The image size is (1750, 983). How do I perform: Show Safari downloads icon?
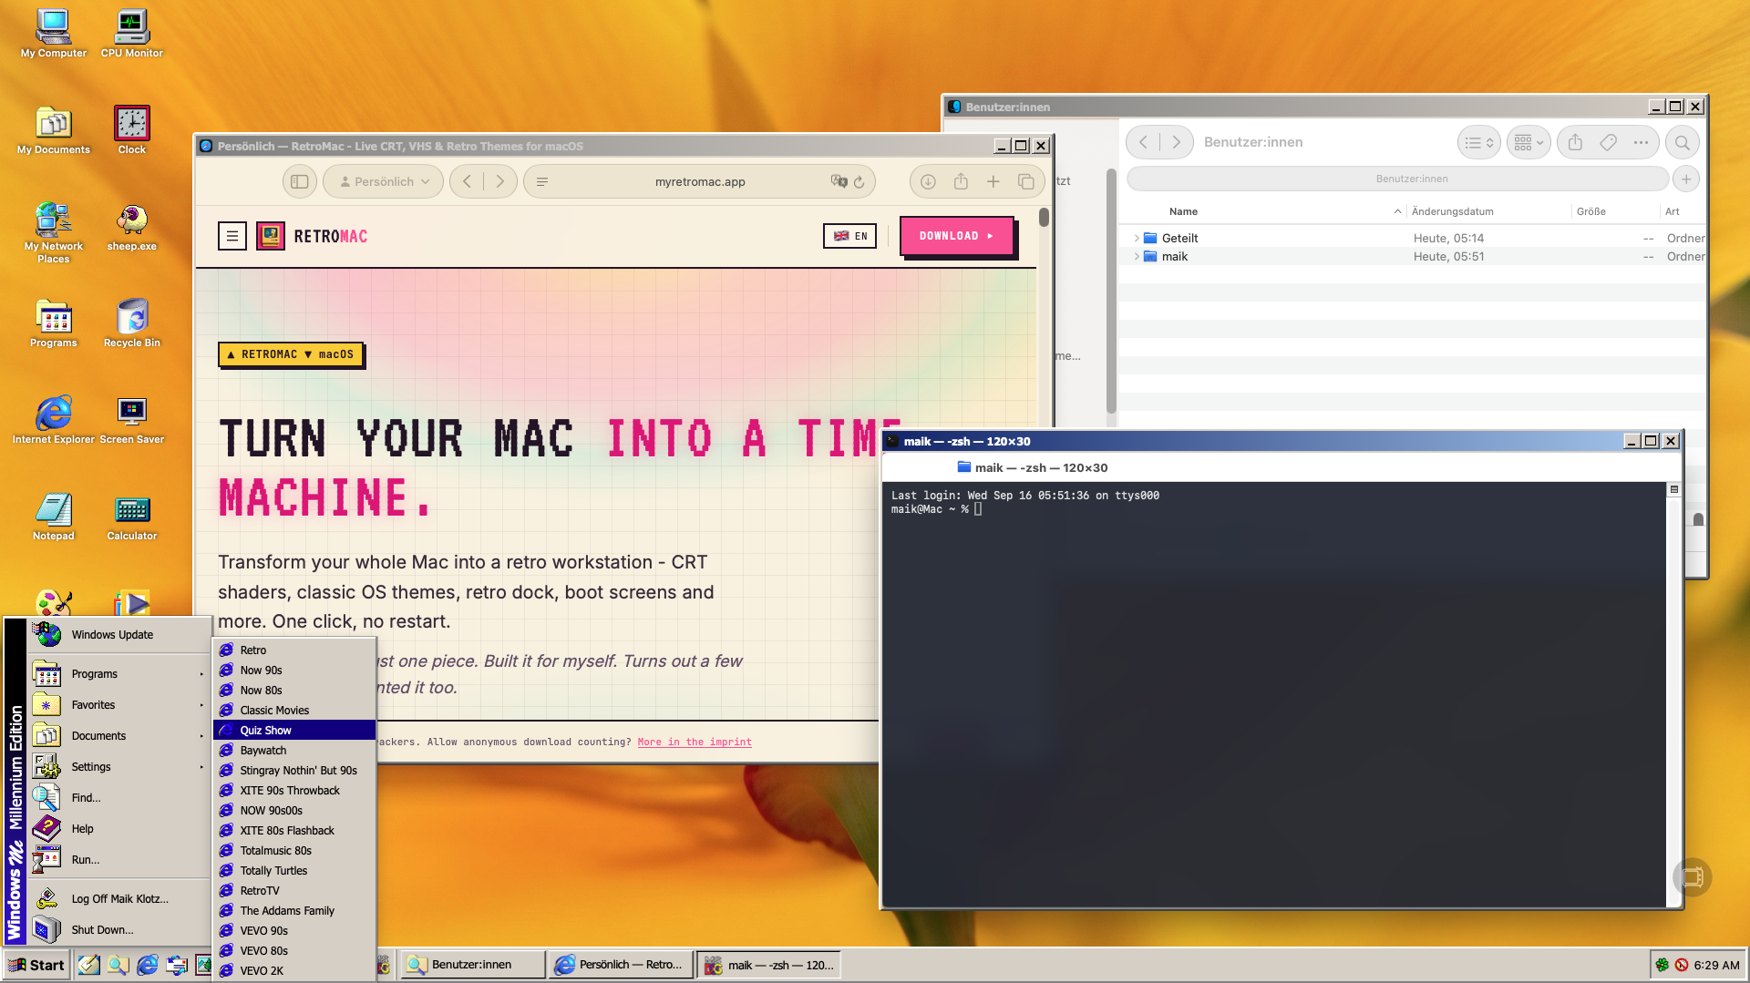pos(928,181)
